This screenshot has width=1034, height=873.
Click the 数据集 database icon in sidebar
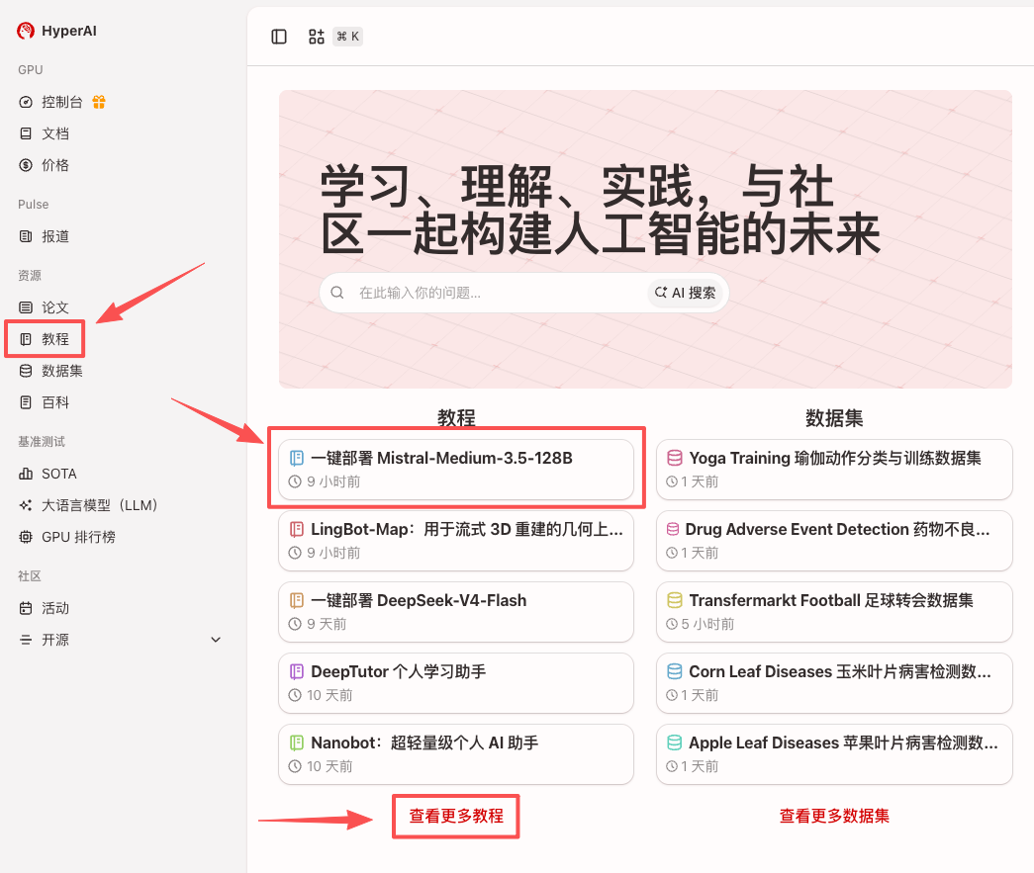coord(26,371)
